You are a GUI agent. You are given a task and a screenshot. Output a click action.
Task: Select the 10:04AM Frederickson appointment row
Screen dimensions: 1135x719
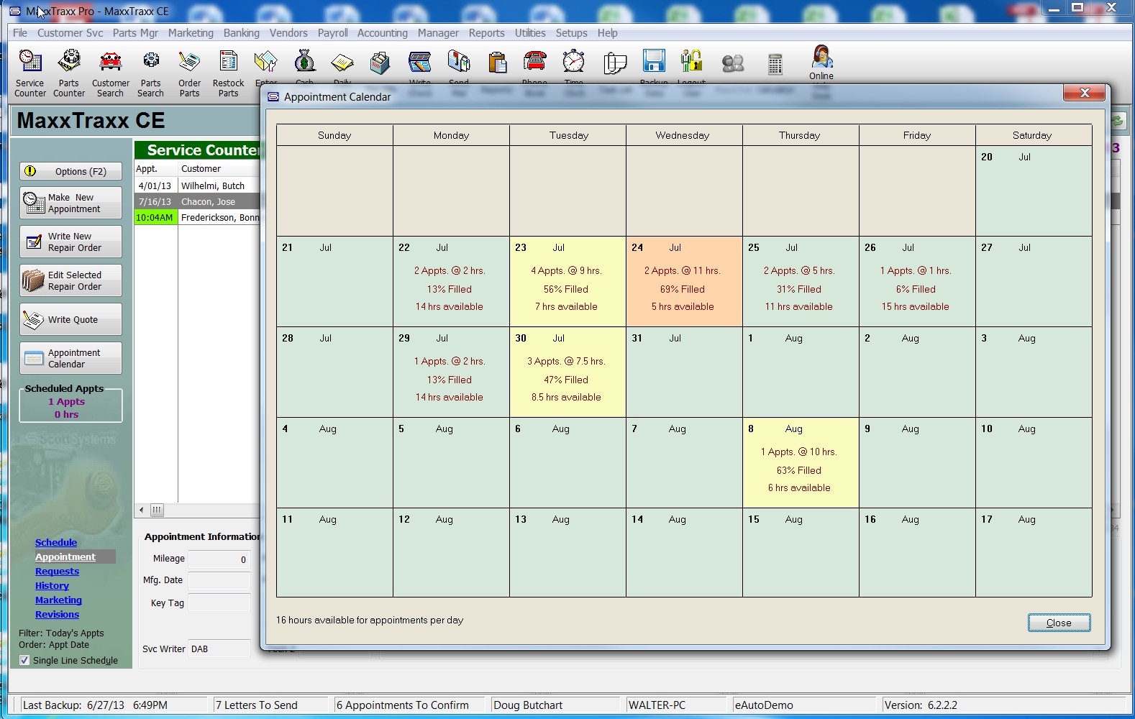[197, 217]
